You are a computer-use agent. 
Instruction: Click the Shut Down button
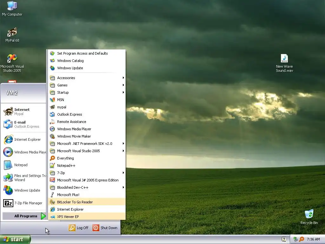(105, 228)
